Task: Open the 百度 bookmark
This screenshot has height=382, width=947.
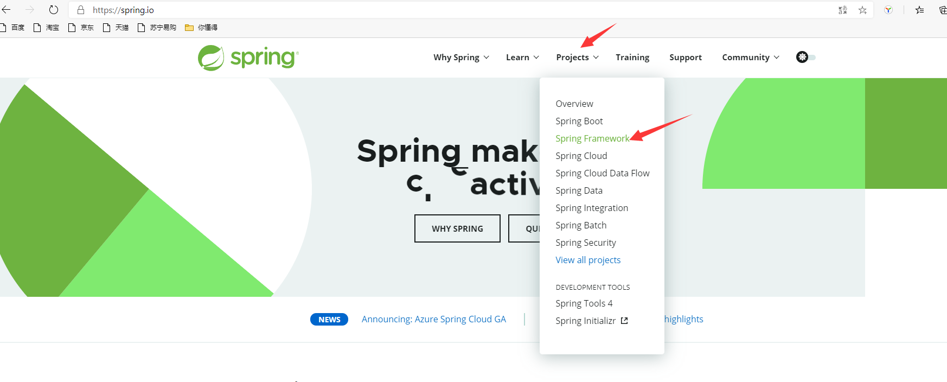Action: [13, 28]
